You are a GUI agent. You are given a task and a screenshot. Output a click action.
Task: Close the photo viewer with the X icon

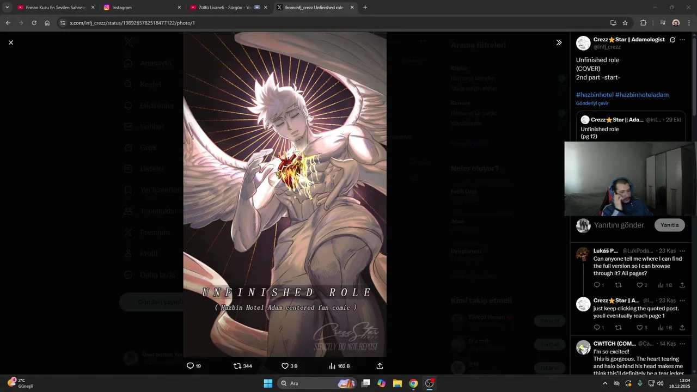pos(11,42)
